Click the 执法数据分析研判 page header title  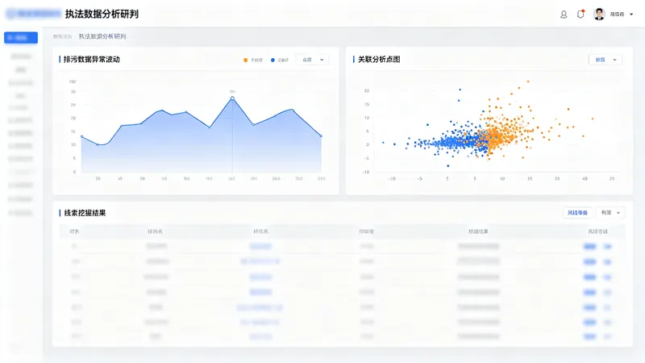click(x=102, y=14)
